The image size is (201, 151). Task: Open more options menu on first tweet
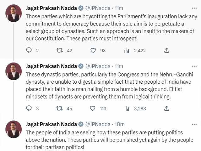pyautogui.click(x=194, y=7)
